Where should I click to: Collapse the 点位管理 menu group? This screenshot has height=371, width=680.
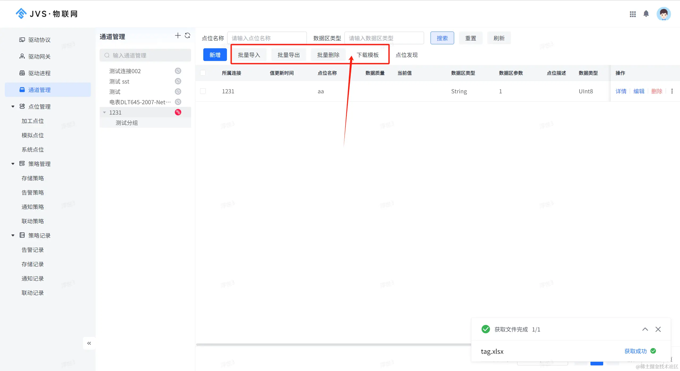[x=13, y=107]
